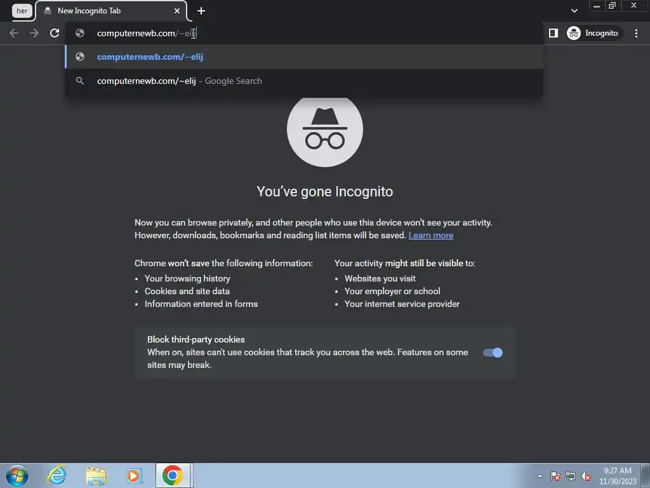Open the side panel icon
Image resolution: width=650 pixels, height=488 pixels.
pyautogui.click(x=554, y=33)
